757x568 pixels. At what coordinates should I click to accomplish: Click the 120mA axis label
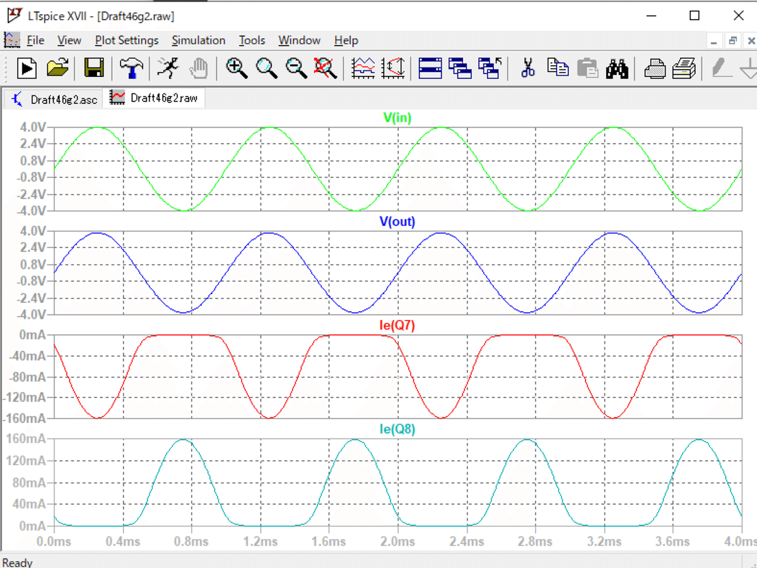pos(26,461)
